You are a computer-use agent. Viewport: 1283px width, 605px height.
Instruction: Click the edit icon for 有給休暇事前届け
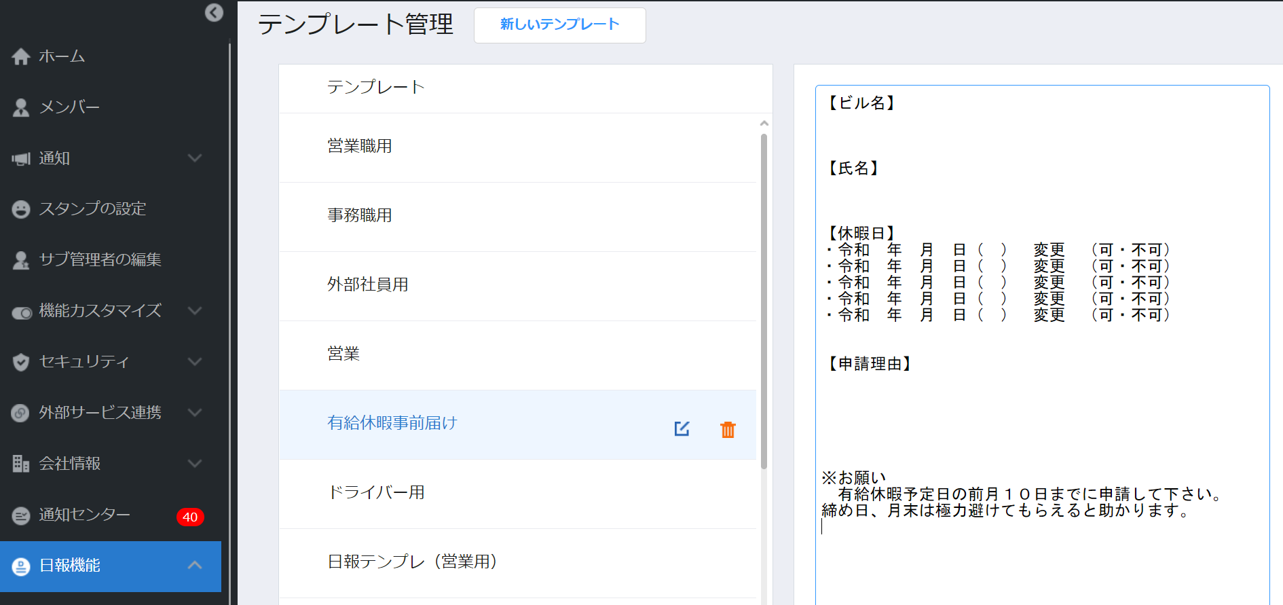(x=682, y=428)
